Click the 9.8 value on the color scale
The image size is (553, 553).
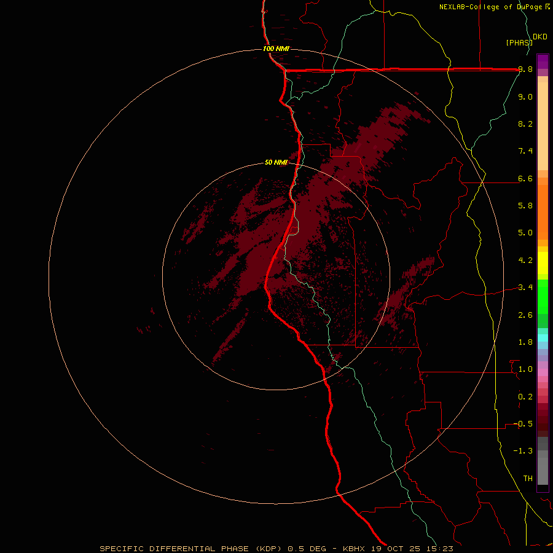point(525,69)
